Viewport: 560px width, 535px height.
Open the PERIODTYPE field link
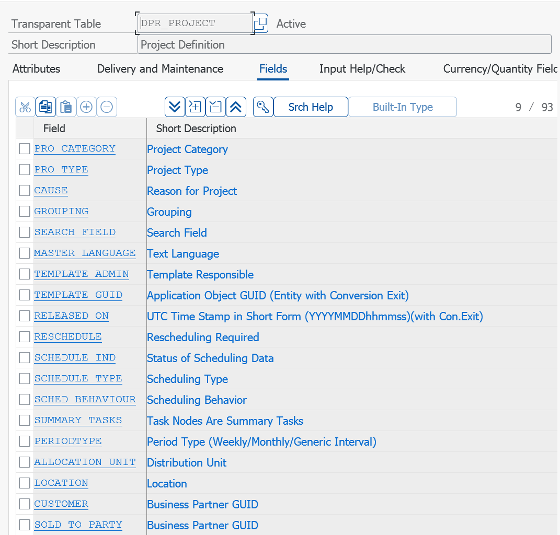coord(68,441)
